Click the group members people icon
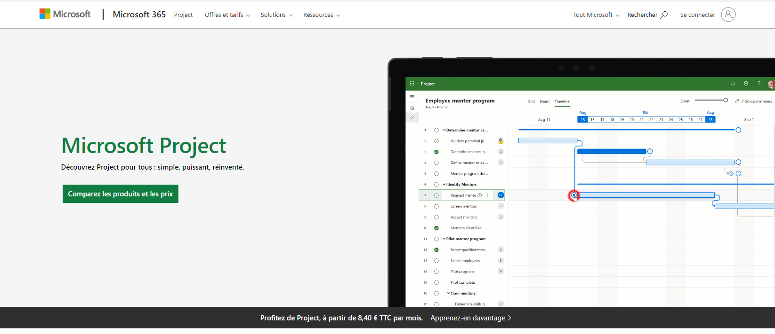 pyautogui.click(x=737, y=101)
